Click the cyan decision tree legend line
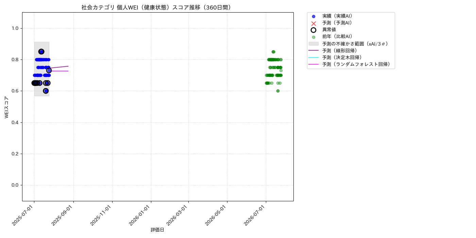Image resolution: width=476 pixels, height=238 pixels. pos(313,57)
